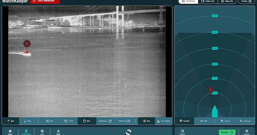Viewport: 257px width, 135px height.
Task: Click the red USV detected alert banner
Action: [45, 1]
